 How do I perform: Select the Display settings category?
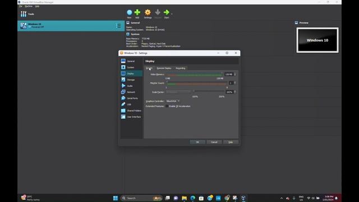coord(131,74)
